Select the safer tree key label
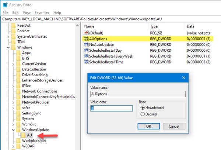The width and height of the screenshot is (221, 150). (26, 108)
